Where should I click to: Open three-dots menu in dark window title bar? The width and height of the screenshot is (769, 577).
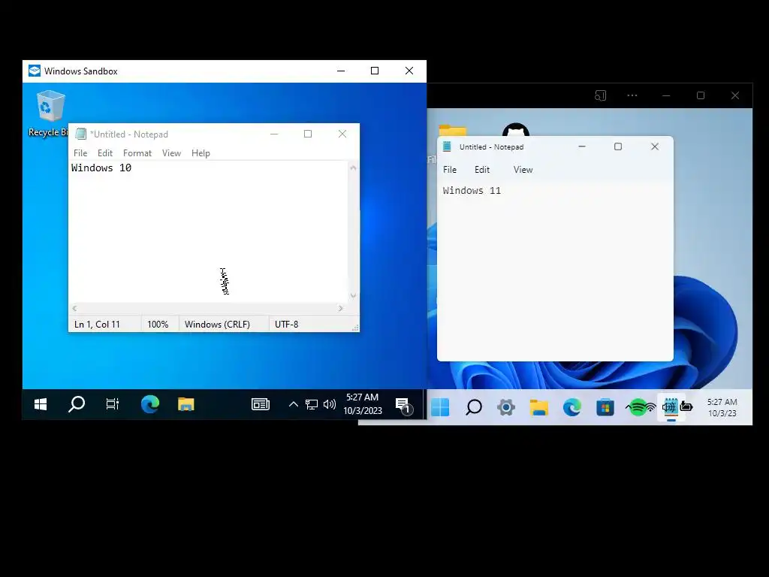click(632, 95)
